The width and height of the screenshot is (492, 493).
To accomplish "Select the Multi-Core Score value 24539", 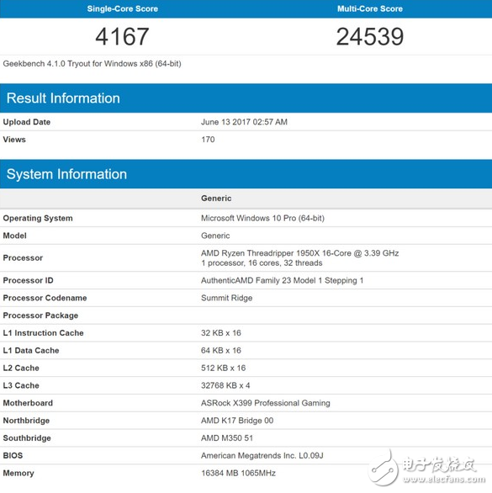I will [x=370, y=36].
